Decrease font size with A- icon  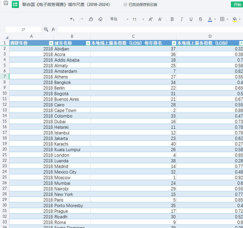[160, 19]
